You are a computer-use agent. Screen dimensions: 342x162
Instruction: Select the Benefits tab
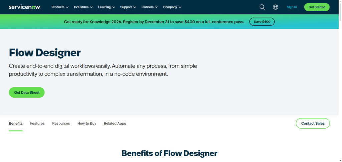click(x=16, y=123)
